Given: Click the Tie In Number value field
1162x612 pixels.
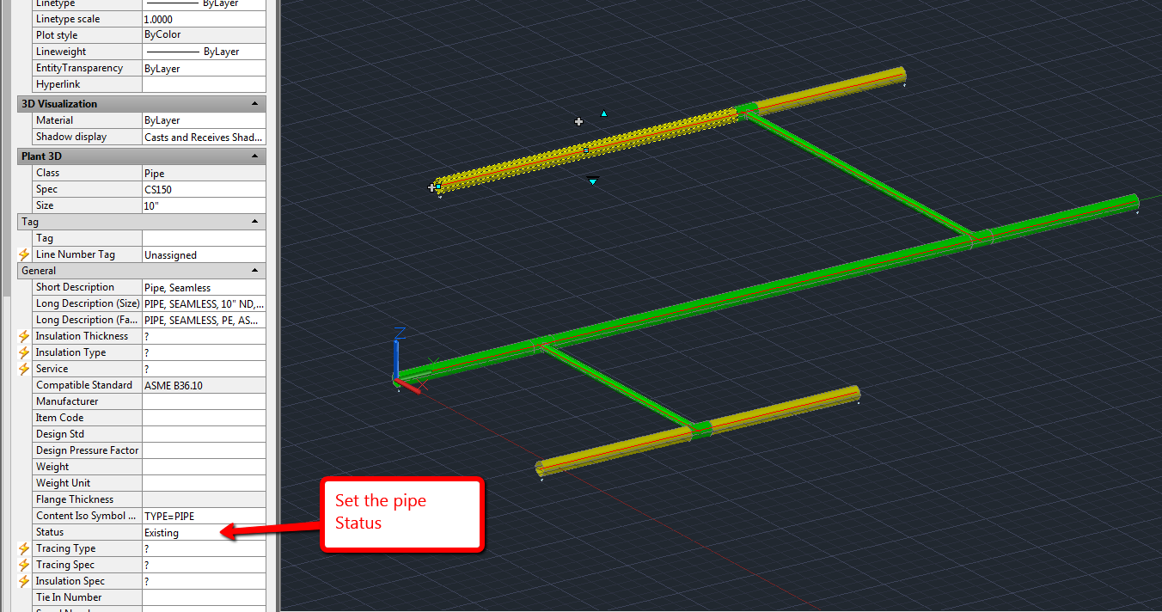Looking at the screenshot, I should pos(204,597).
